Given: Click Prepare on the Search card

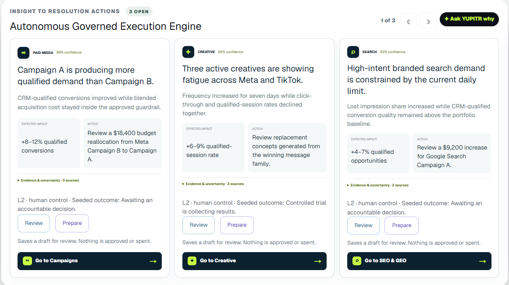Looking at the screenshot, I should pyautogui.click(x=402, y=226).
